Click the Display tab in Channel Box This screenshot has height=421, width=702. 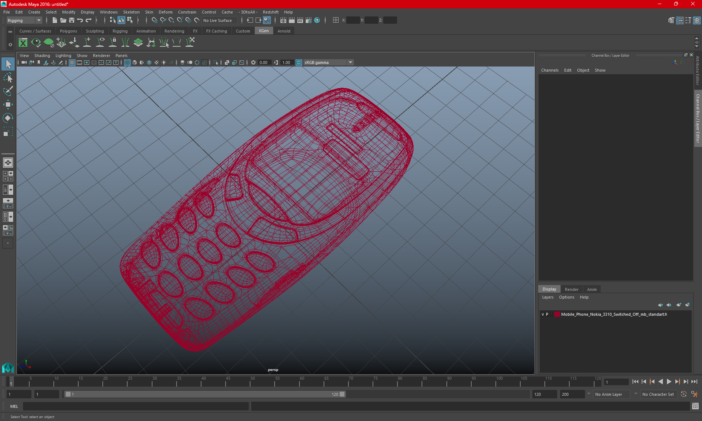click(550, 289)
